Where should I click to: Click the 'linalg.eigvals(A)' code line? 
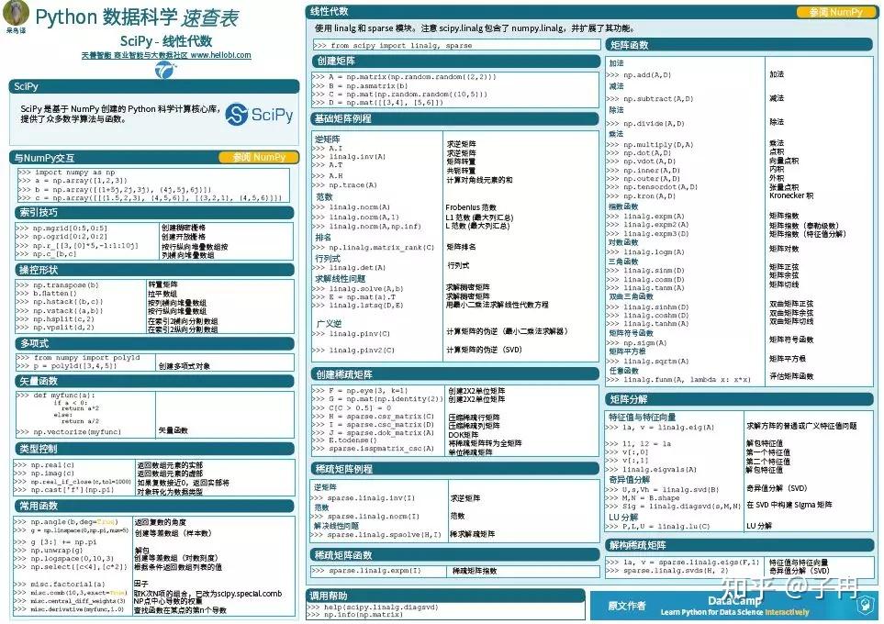pyautogui.click(x=651, y=470)
